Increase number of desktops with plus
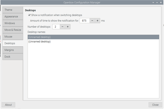The image size is (164, 109). [x=68, y=27]
